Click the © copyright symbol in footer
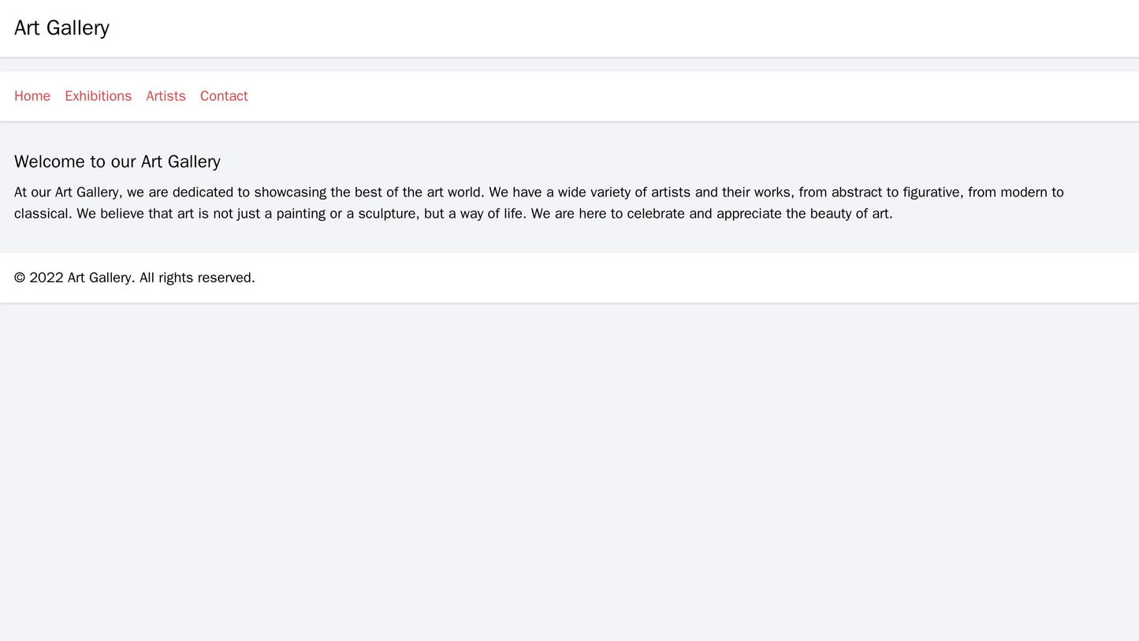The image size is (1139, 641). tap(20, 278)
